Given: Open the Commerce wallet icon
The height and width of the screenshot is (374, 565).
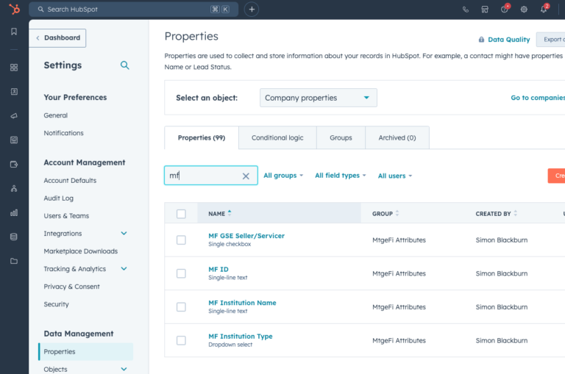Looking at the screenshot, I should coord(14,165).
